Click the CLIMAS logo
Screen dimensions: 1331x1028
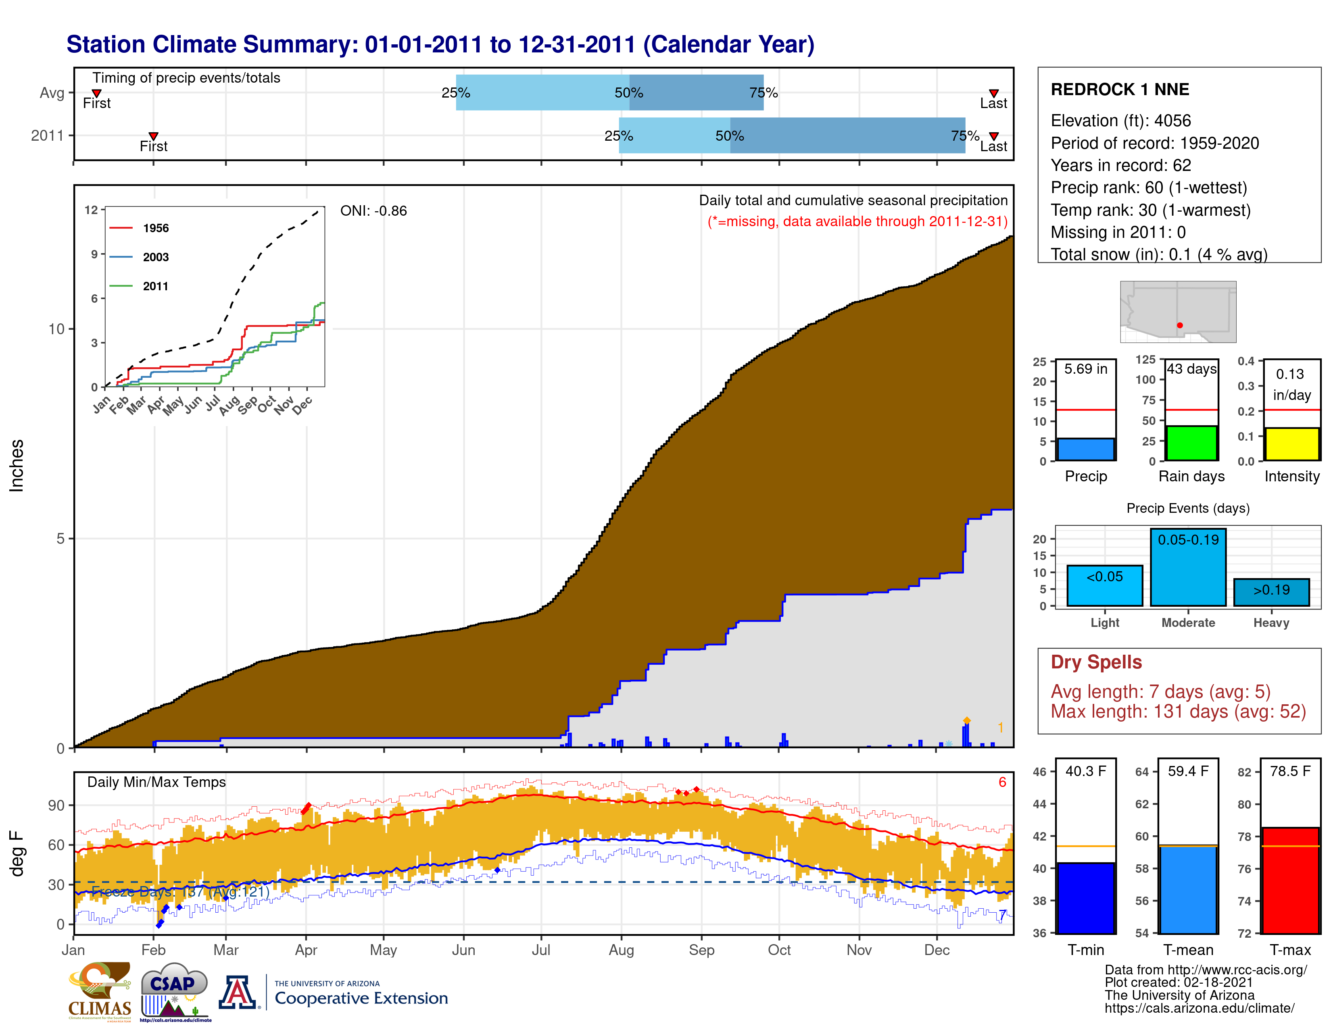(x=100, y=991)
